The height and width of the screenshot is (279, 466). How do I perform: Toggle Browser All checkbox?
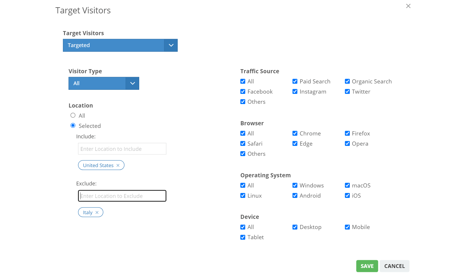243,133
